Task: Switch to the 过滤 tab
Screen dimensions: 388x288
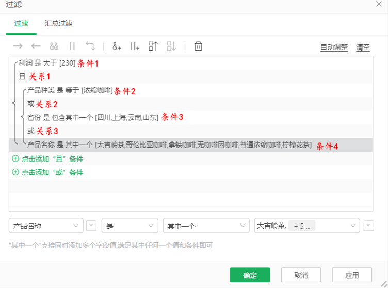Action: click(21, 24)
